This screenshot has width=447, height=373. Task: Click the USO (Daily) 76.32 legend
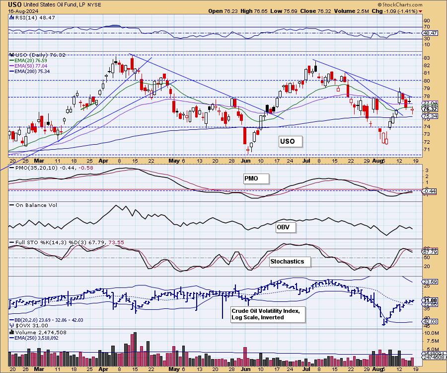(x=38, y=55)
